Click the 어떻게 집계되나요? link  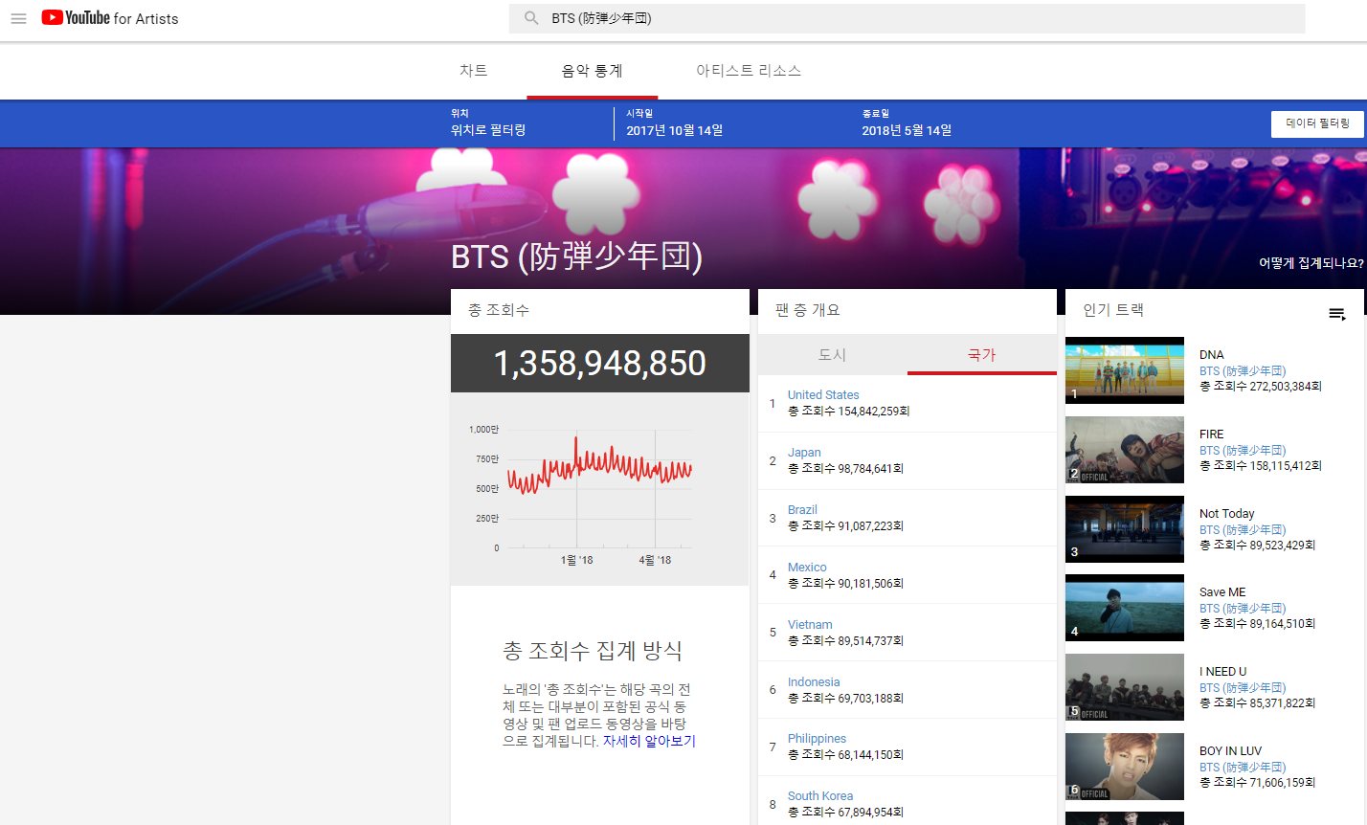pyautogui.click(x=1311, y=263)
